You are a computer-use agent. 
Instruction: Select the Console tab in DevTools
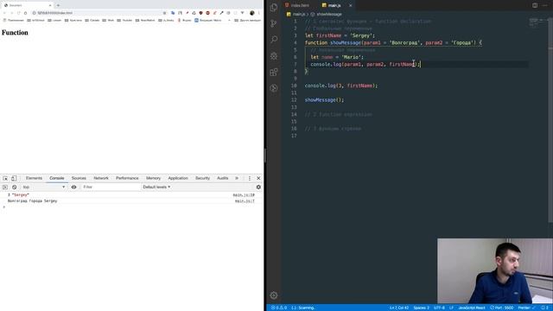coord(57,179)
